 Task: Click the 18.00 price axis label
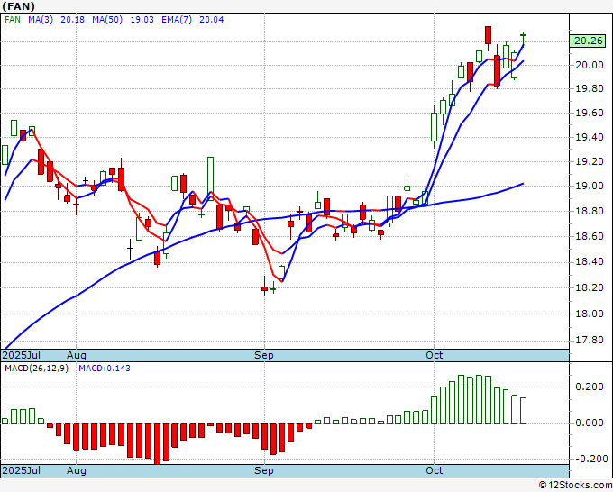point(590,314)
